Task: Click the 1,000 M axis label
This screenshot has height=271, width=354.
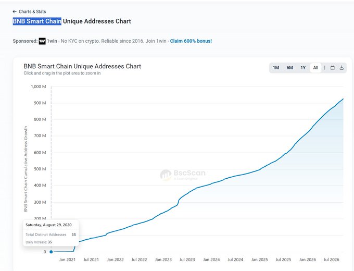Action: tap(39, 87)
